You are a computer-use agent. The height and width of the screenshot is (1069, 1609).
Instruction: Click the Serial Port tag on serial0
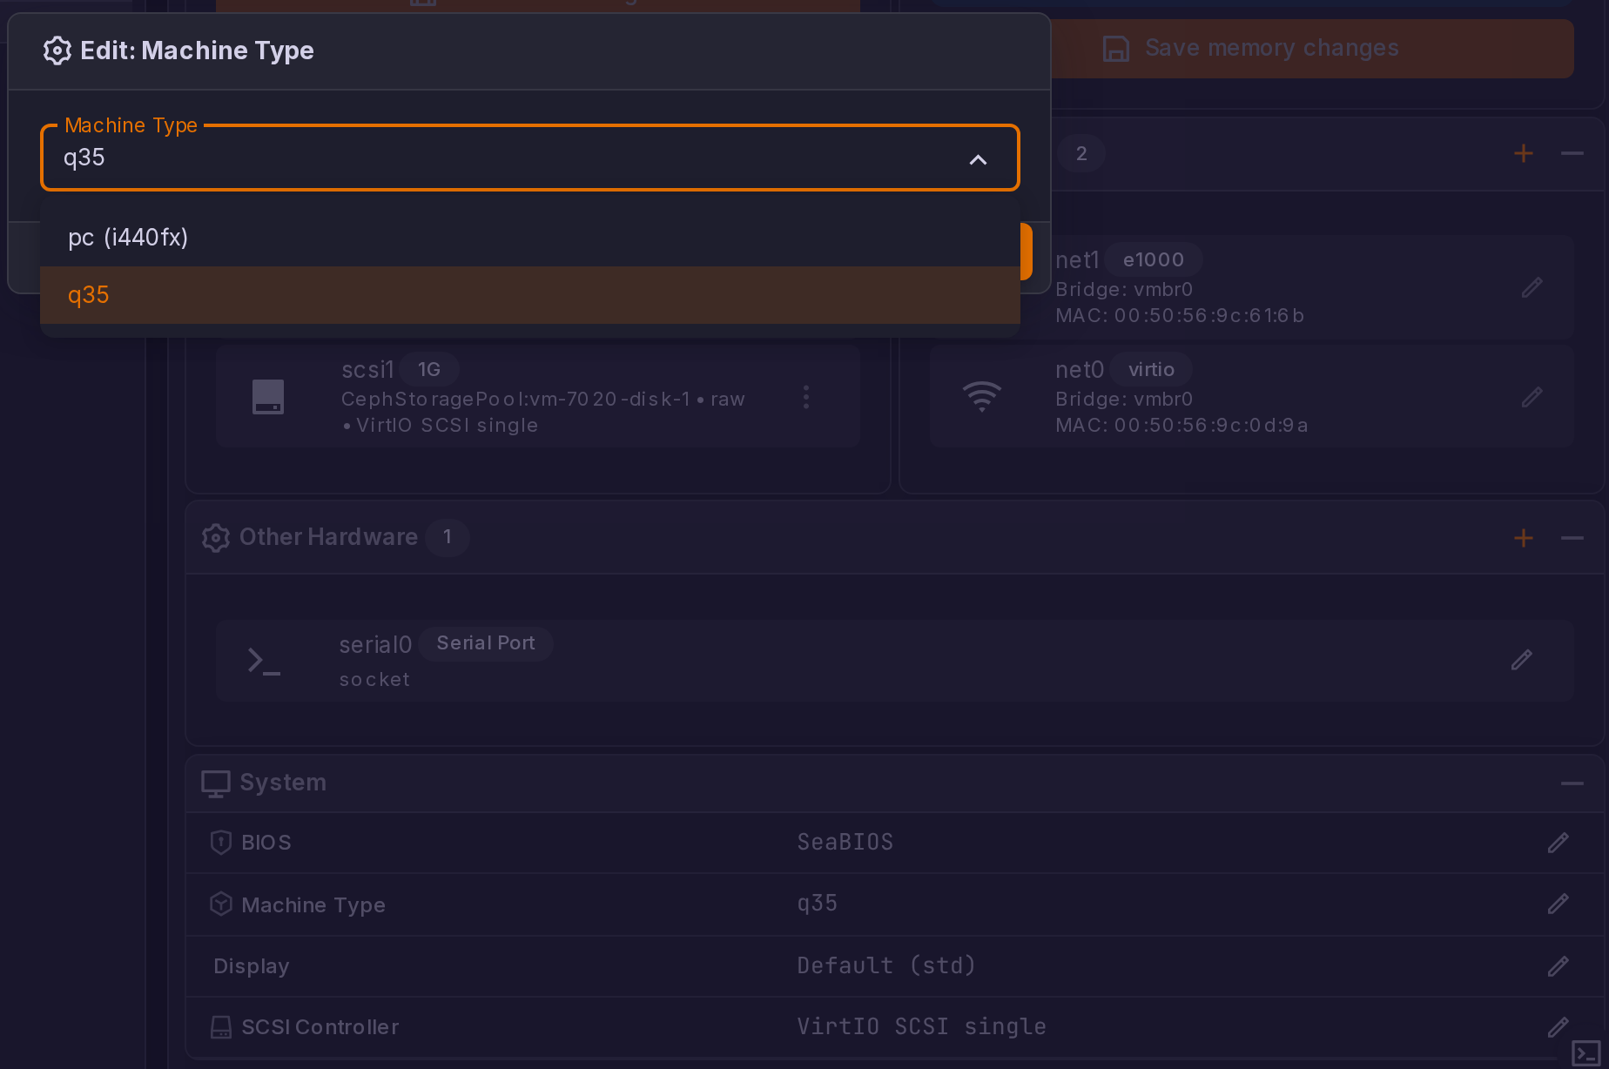tap(486, 643)
